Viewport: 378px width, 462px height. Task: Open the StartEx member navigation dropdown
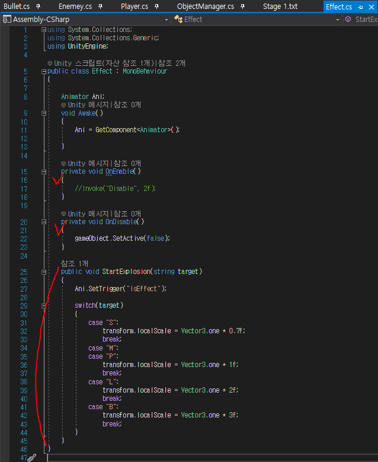coord(361,20)
